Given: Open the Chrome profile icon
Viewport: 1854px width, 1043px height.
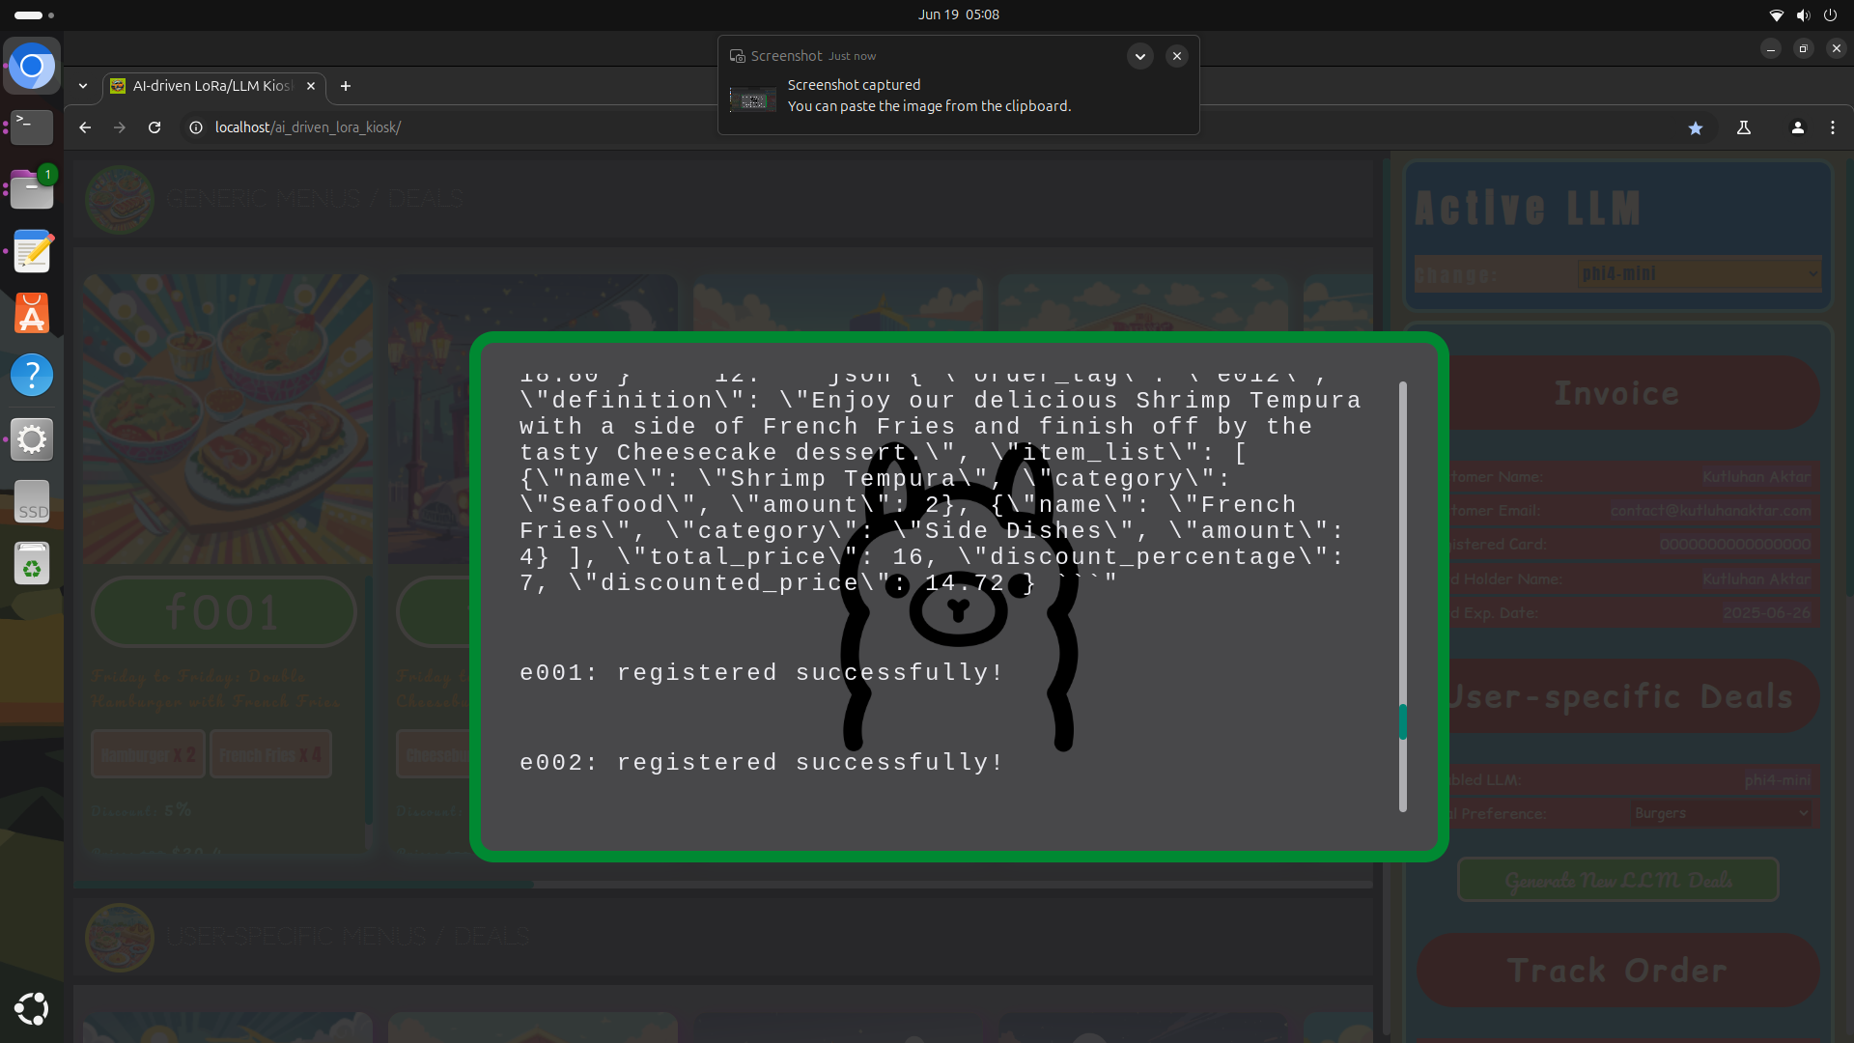Looking at the screenshot, I should 1798,127.
